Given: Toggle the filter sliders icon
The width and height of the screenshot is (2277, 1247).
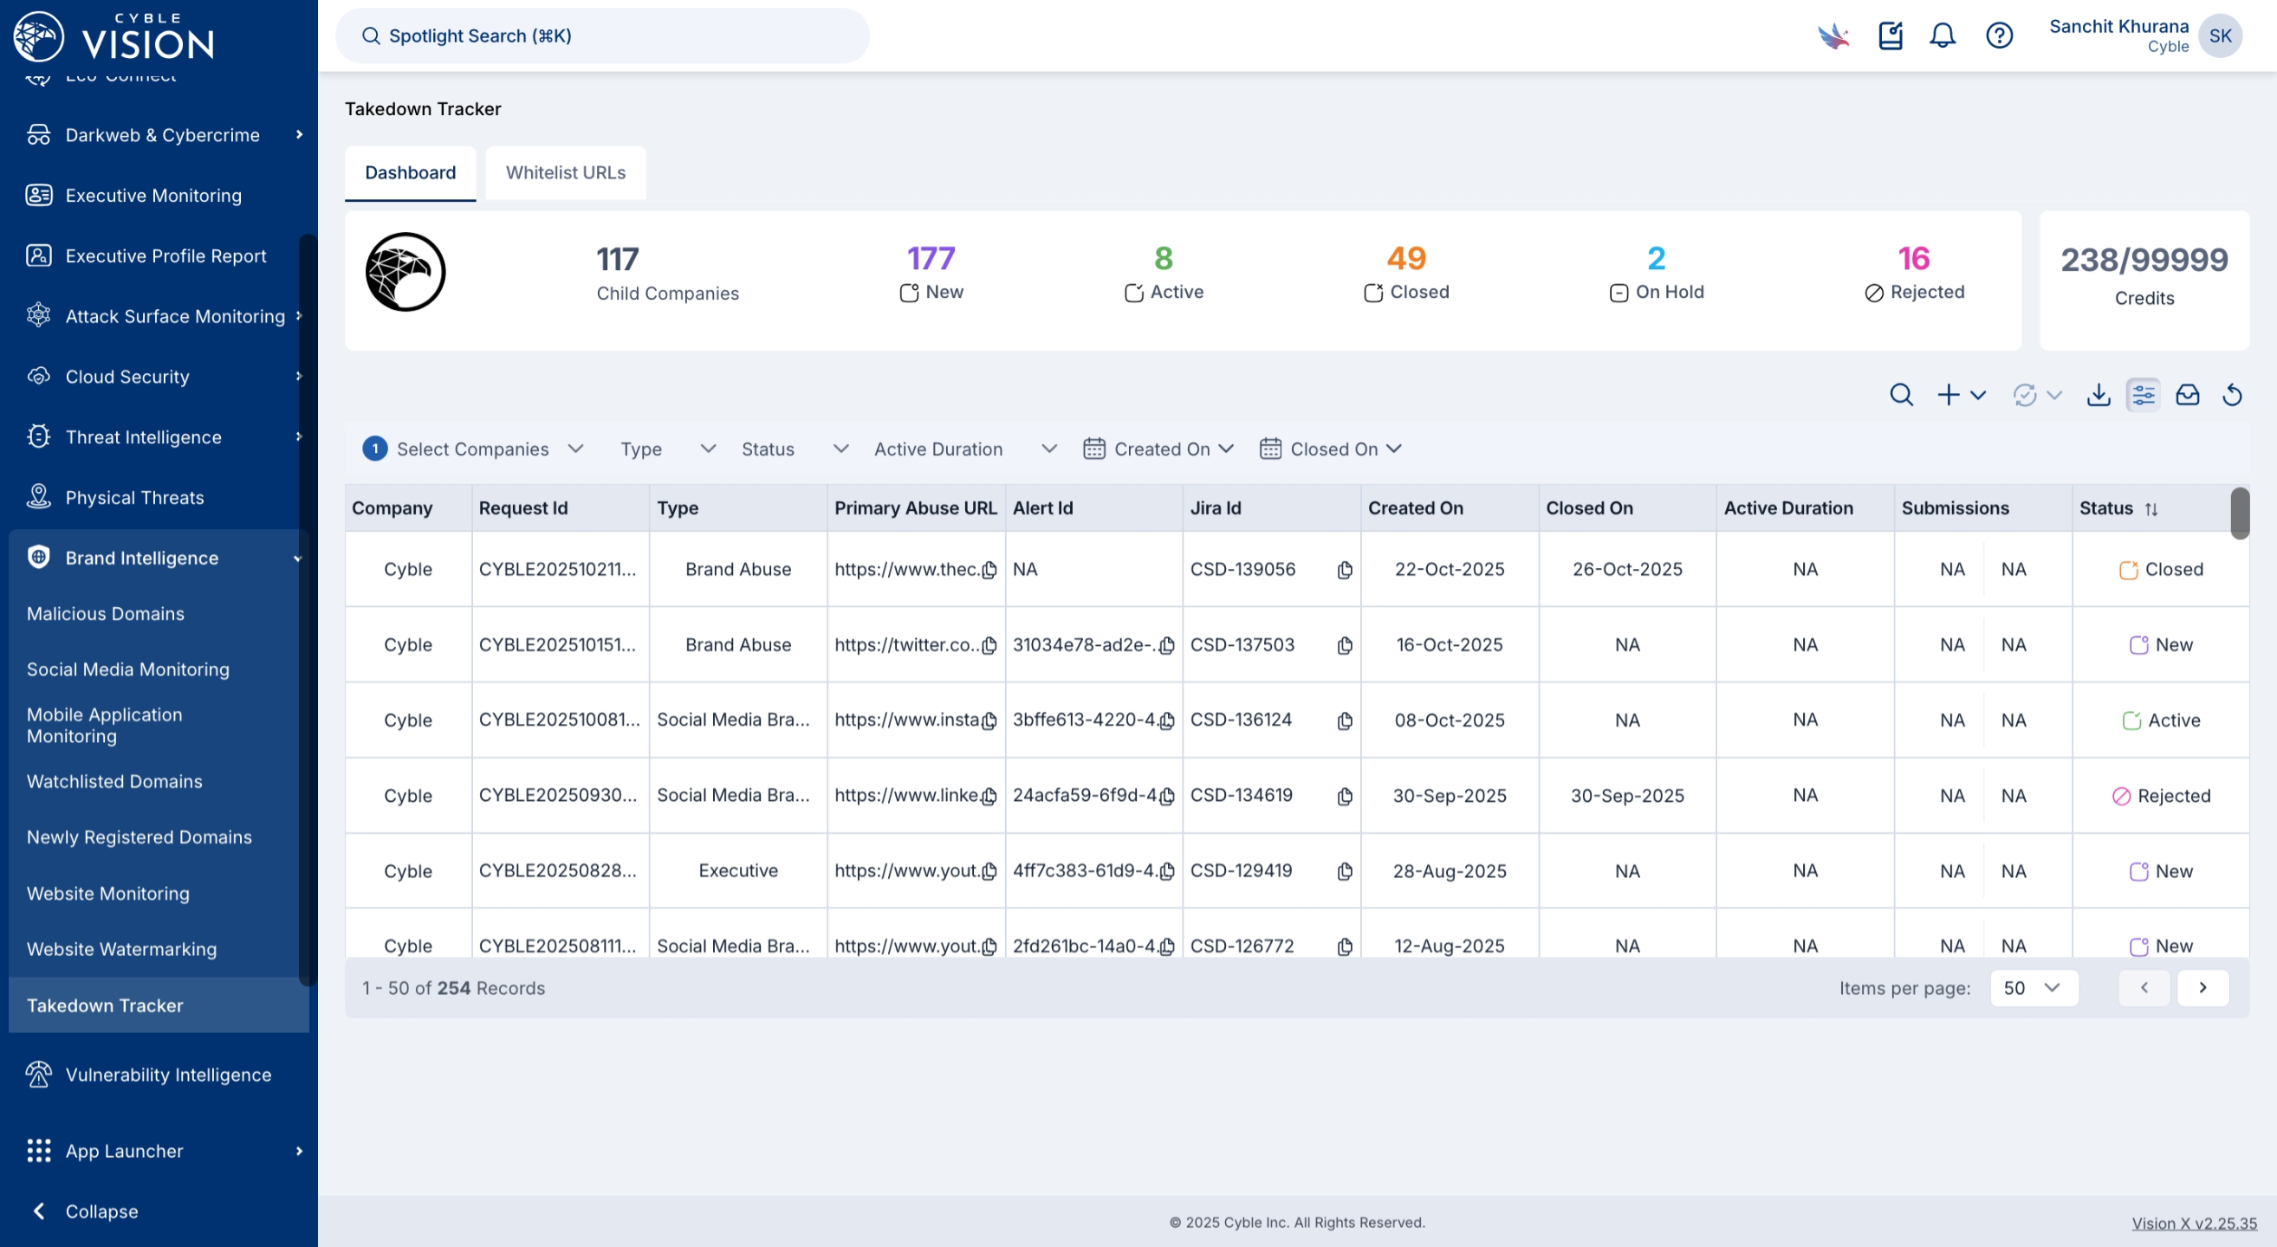Looking at the screenshot, I should pyautogui.click(x=2144, y=395).
